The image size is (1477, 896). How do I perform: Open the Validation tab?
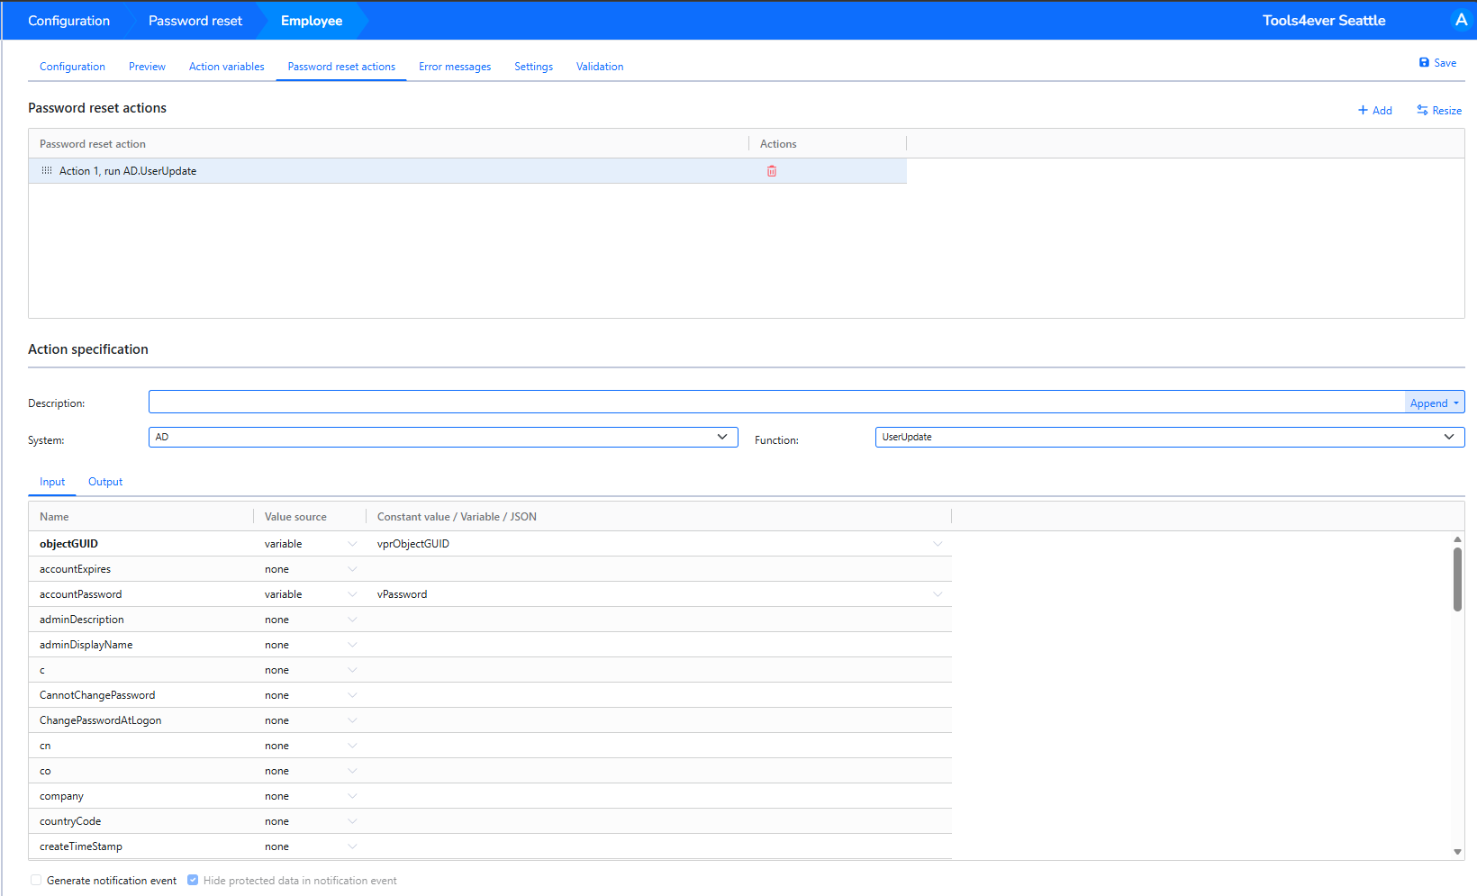[600, 67]
